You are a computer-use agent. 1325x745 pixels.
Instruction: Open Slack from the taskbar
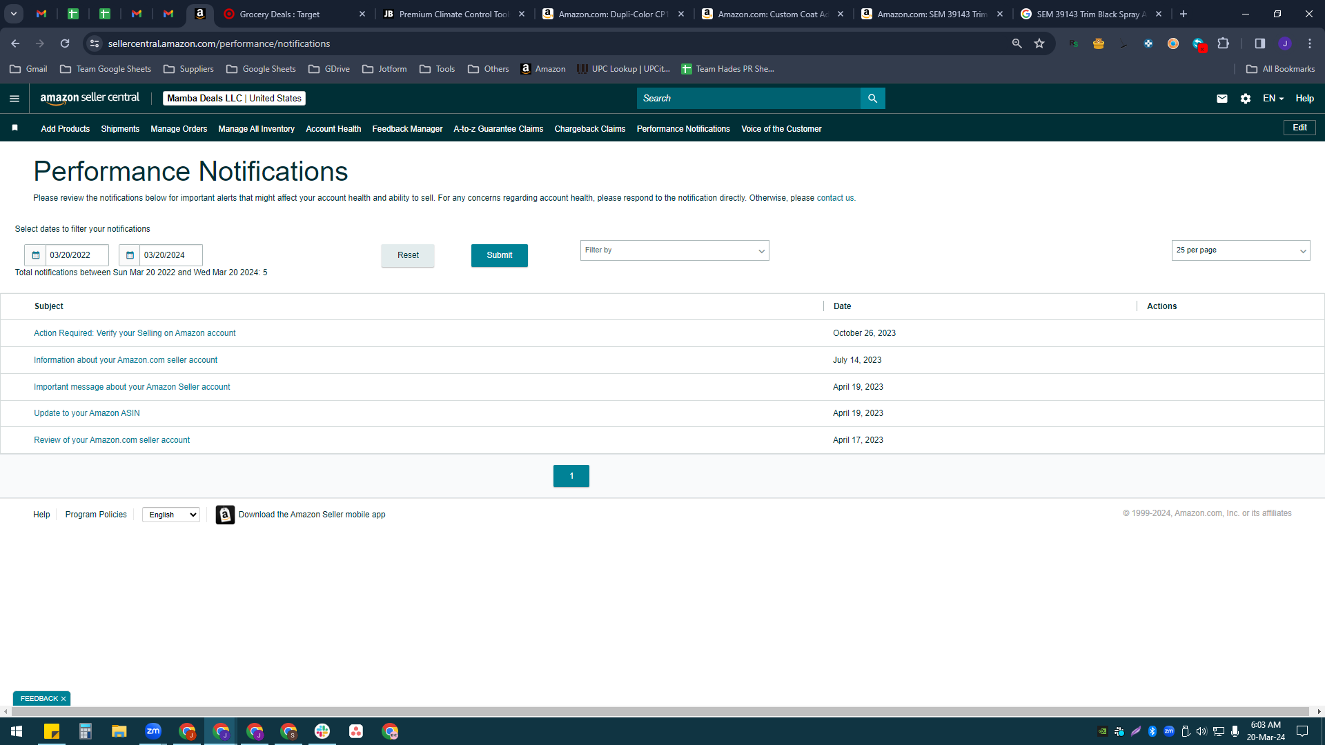322,731
